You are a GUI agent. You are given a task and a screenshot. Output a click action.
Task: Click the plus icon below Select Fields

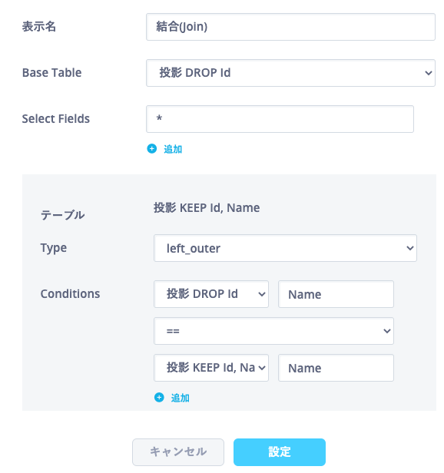152,149
